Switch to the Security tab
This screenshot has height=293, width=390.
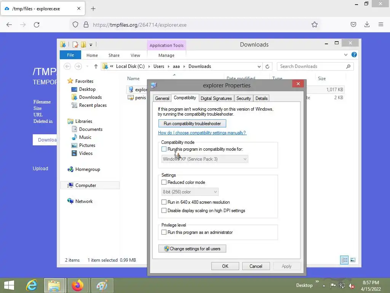(x=243, y=98)
